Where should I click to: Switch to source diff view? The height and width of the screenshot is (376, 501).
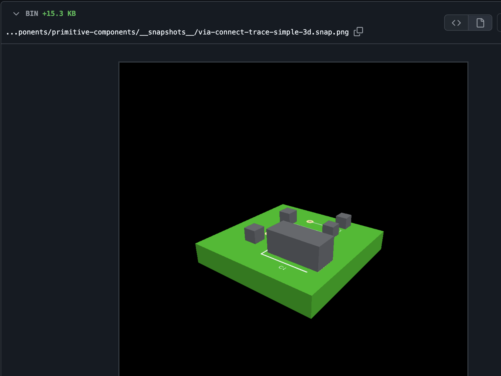tap(456, 23)
